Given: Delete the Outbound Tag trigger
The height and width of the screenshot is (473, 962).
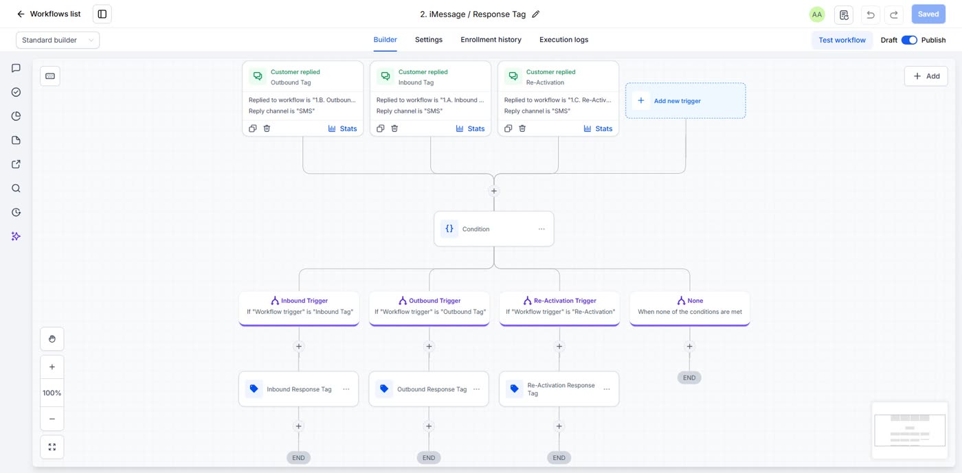Looking at the screenshot, I should [267, 128].
